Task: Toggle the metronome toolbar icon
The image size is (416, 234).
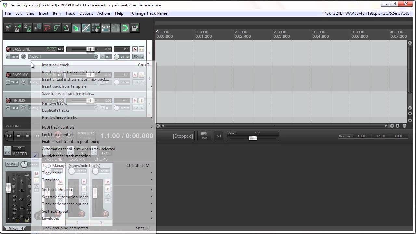Action: click(67, 28)
